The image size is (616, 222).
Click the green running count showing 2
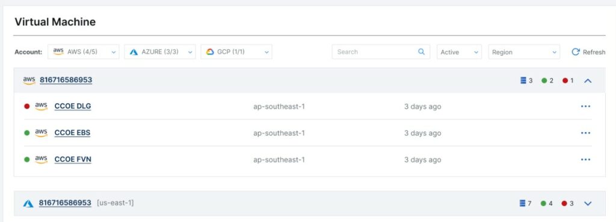pyautogui.click(x=547, y=80)
